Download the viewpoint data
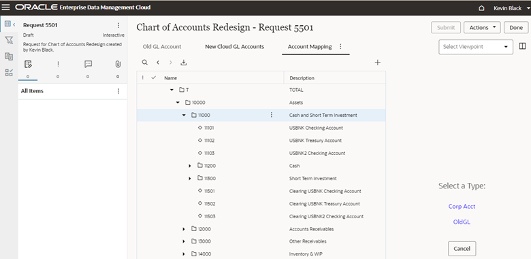 pos(184,63)
